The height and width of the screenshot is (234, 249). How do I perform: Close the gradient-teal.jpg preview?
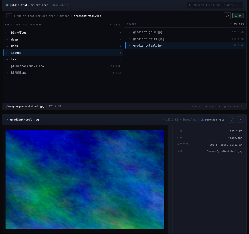coord(240,120)
